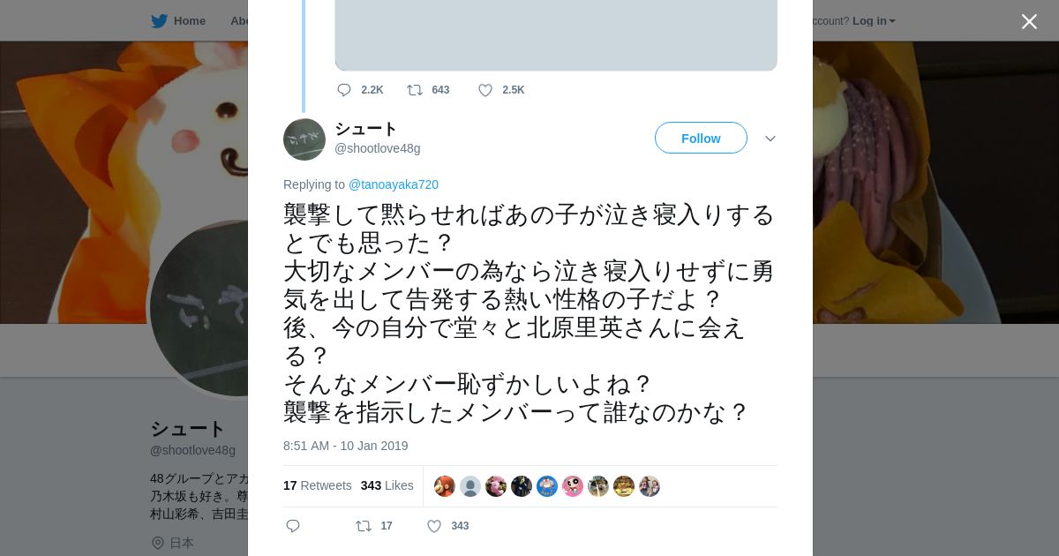
Task: Like the parent tweet with 2.5K likes
Action: coord(485,90)
